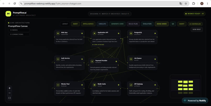Viewport: 211px width, 106px height.
Task: Click the canvas minimap preview
Action: (185, 86)
